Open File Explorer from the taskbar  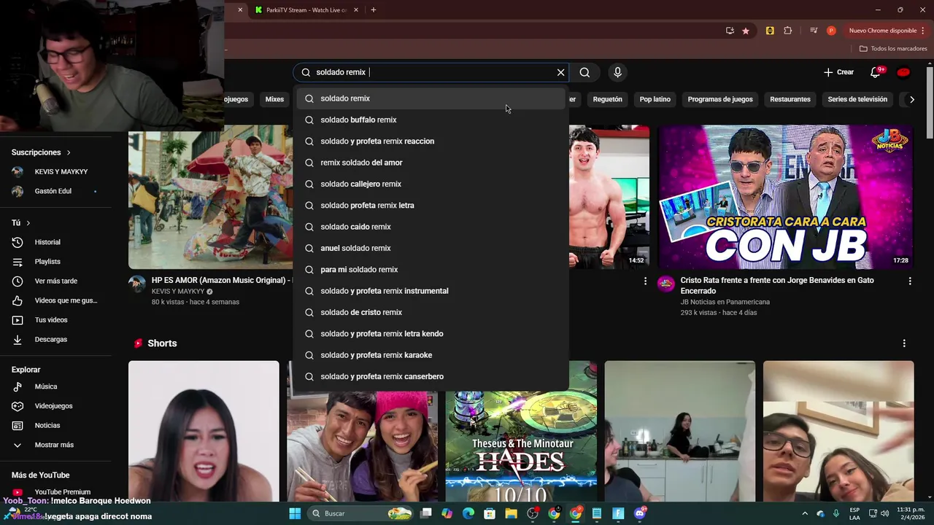point(511,513)
